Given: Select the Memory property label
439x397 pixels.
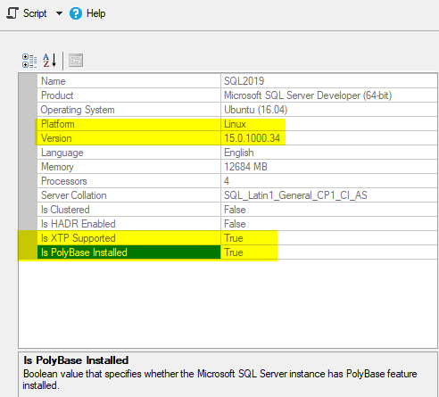Looking at the screenshot, I should tap(57, 167).
